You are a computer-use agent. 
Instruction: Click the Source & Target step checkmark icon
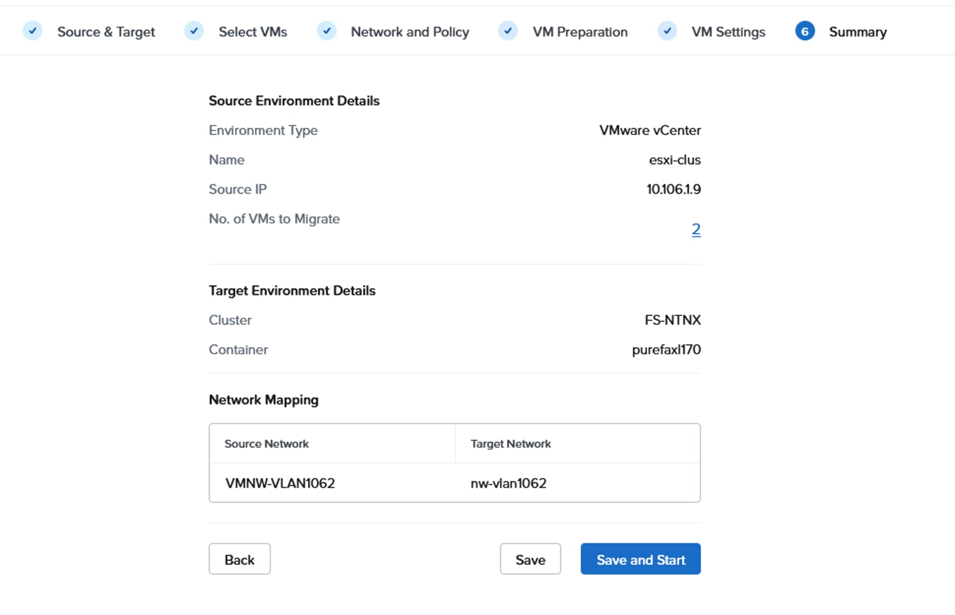[x=32, y=31]
